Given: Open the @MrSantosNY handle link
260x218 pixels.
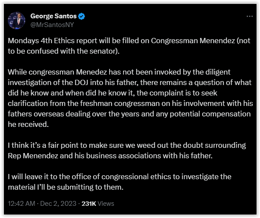Looking at the screenshot, I should tap(52, 25).
